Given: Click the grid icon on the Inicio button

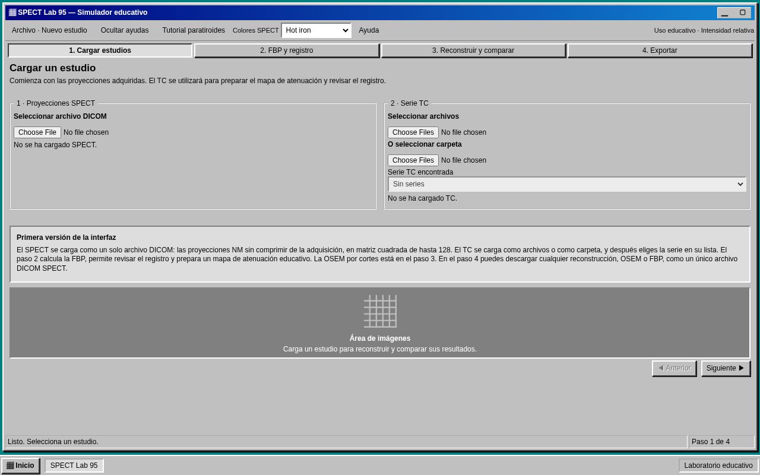Looking at the screenshot, I should 10,465.
